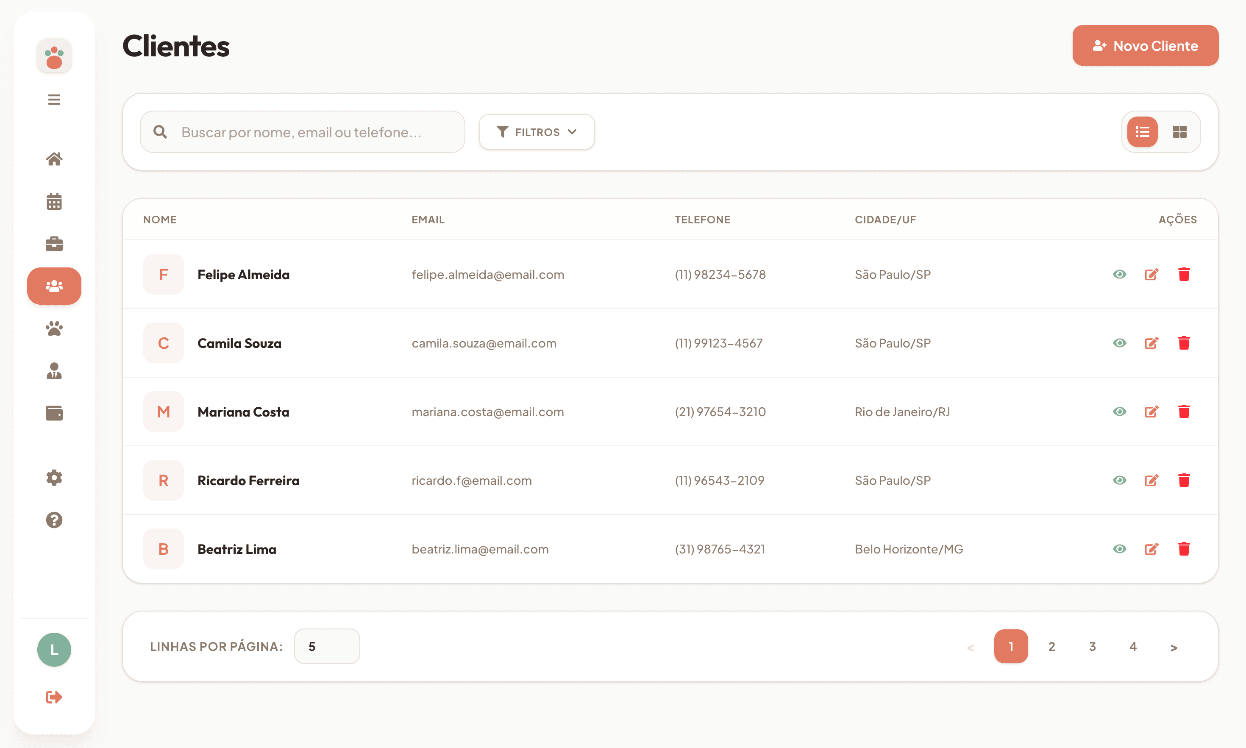1246x748 pixels.
Task: Open the staff person icon in the sidebar
Action: 54,370
